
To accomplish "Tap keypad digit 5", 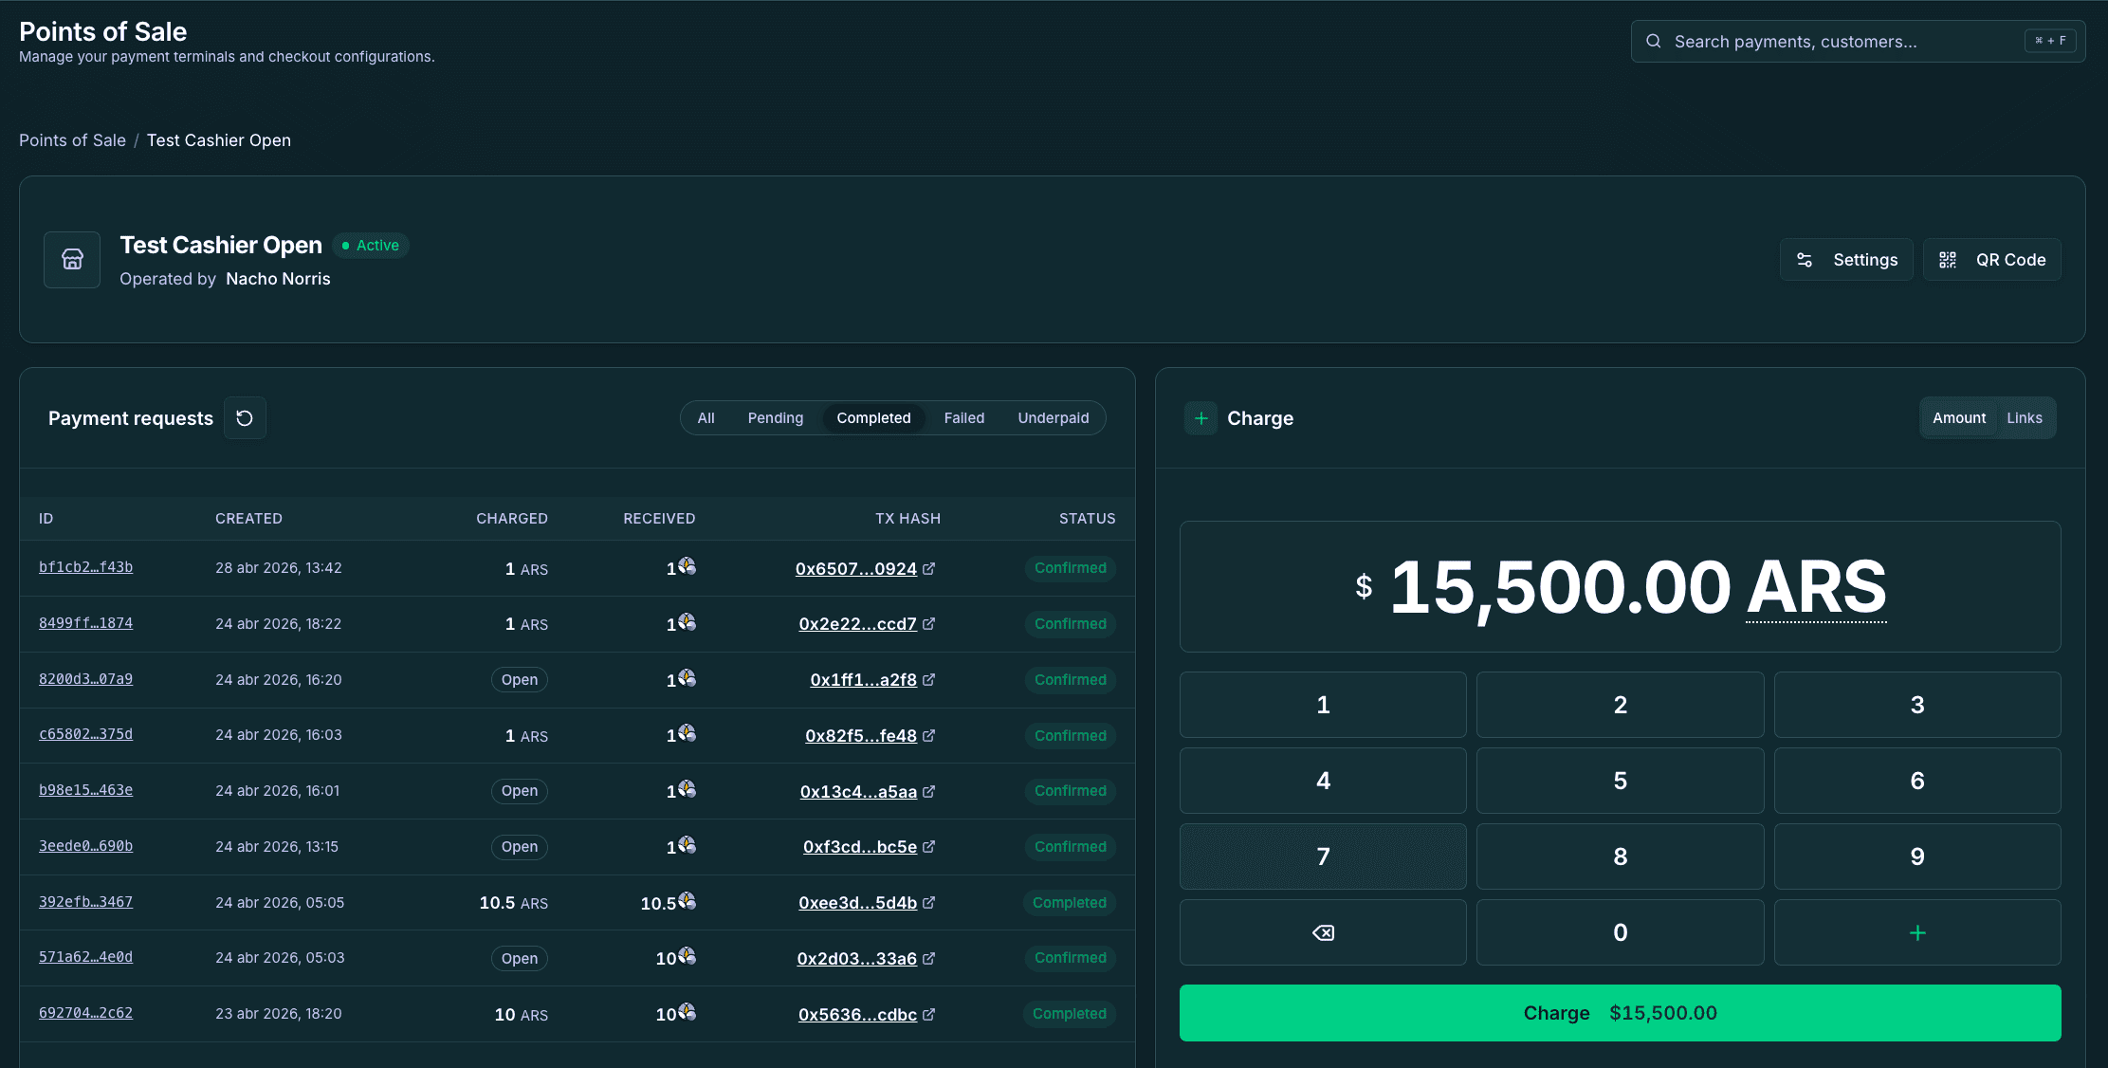I will tap(1620, 781).
